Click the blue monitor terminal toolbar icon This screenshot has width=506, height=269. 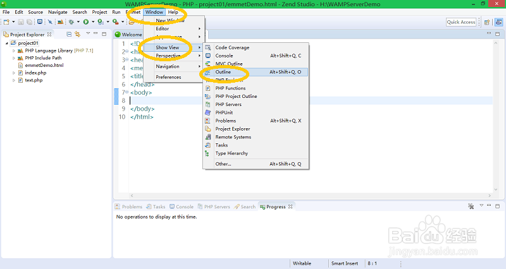pyautogui.click(x=40, y=22)
